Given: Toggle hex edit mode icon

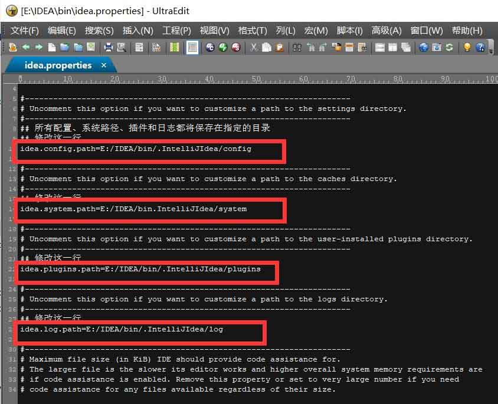Looking at the screenshot, I should point(156,48).
